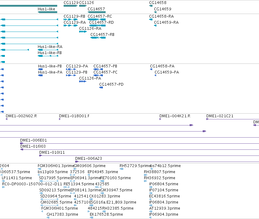
Task: Select EST RH36932.5prime
Action: click(x=145, y=181)
